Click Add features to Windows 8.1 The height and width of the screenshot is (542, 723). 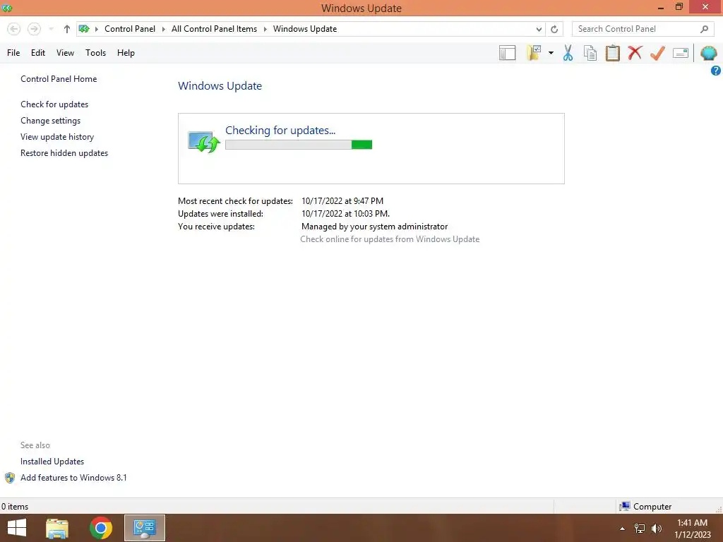coord(73,478)
